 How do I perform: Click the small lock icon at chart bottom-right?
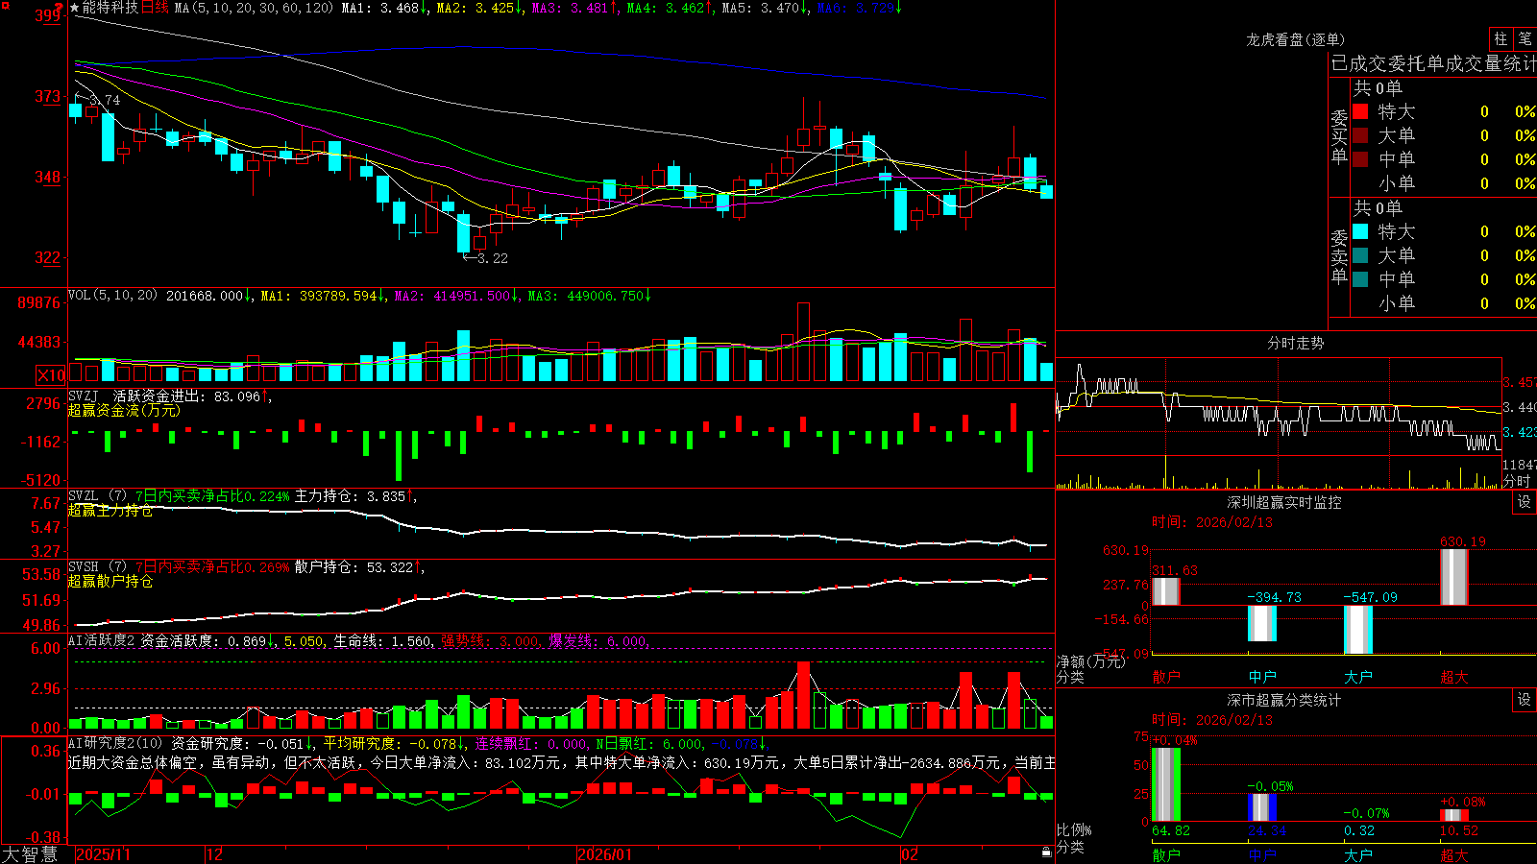[x=1046, y=852]
